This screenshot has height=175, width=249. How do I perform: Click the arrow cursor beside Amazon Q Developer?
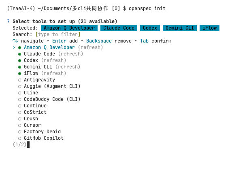pyautogui.click(x=14, y=47)
